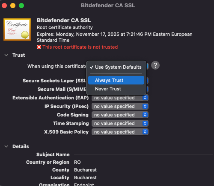The width and height of the screenshot is (214, 186).
Task: Click the Country or Region value RO
Action: point(77,162)
